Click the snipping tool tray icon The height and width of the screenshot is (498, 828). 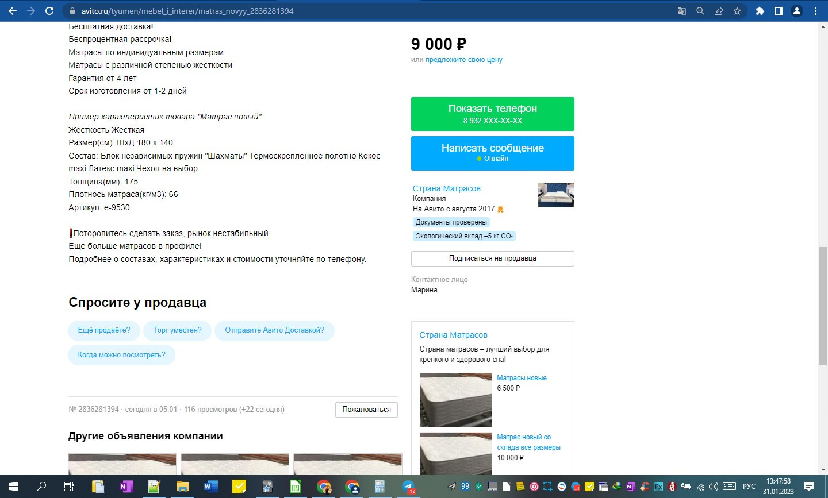point(547,487)
